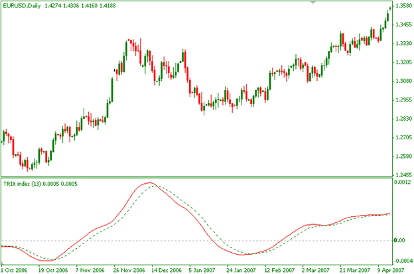Select the 1.3080 price level label
The width and height of the screenshot is (414, 274).
click(401, 81)
